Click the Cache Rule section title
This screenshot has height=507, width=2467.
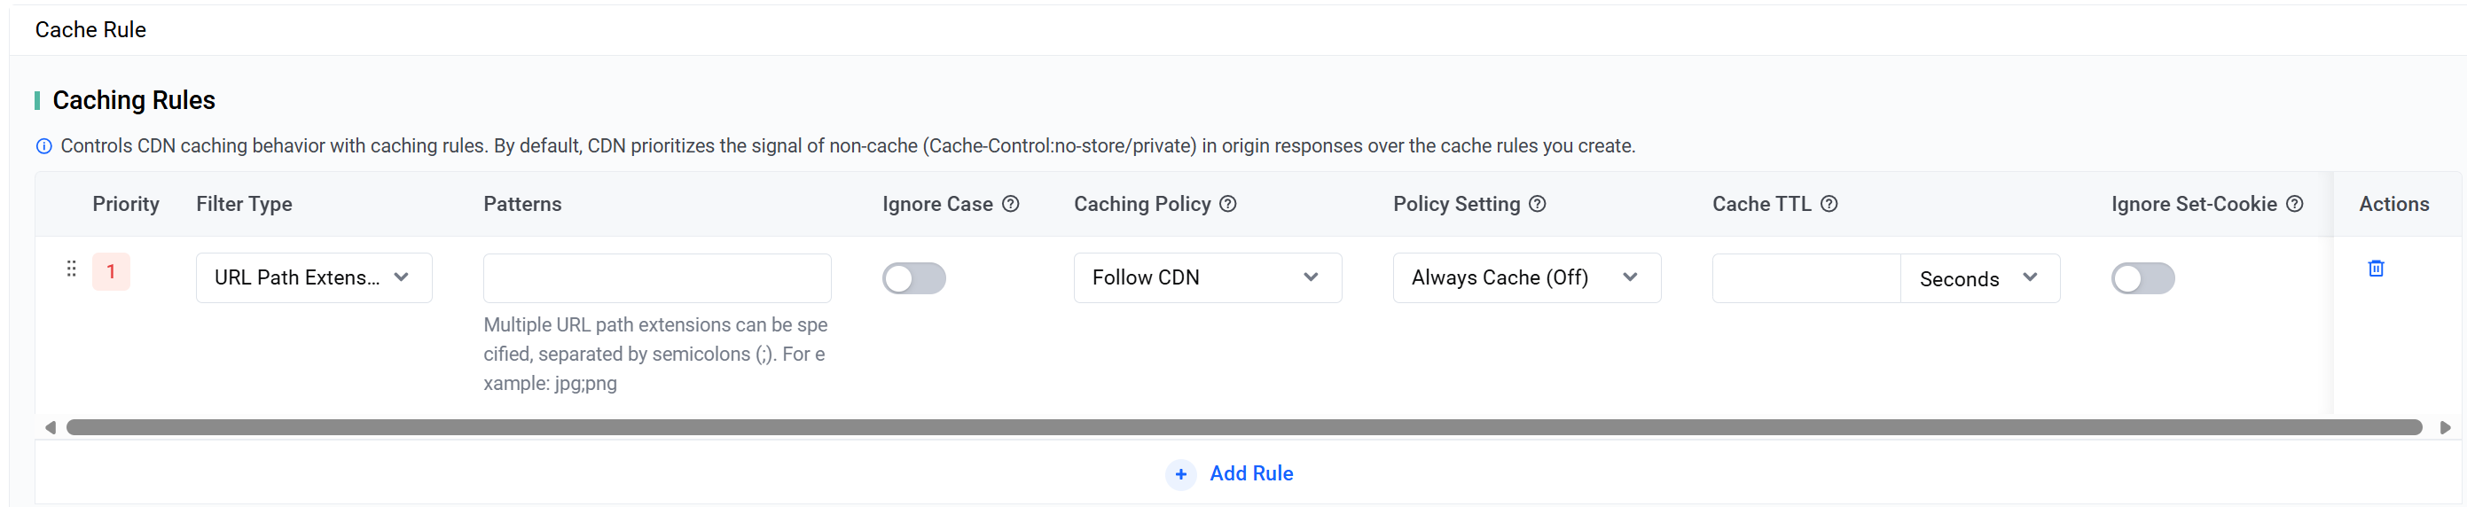[x=91, y=29]
